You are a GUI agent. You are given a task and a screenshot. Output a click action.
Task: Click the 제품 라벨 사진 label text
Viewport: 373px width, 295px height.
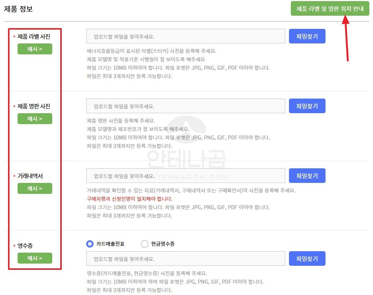click(34, 37)
